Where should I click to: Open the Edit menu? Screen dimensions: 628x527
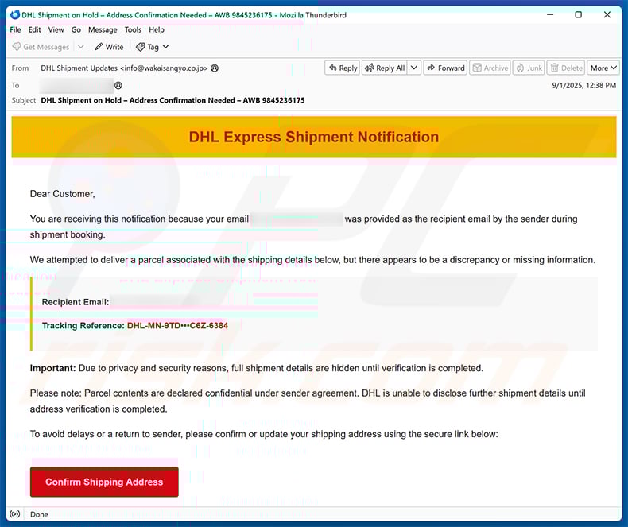pyautogui.click(x=34, y=30)
